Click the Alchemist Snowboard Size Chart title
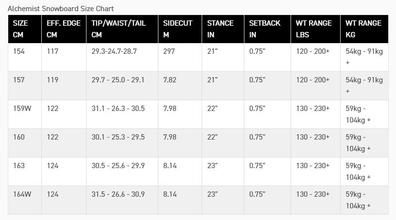396x220 pixels. tap(61, 9)
